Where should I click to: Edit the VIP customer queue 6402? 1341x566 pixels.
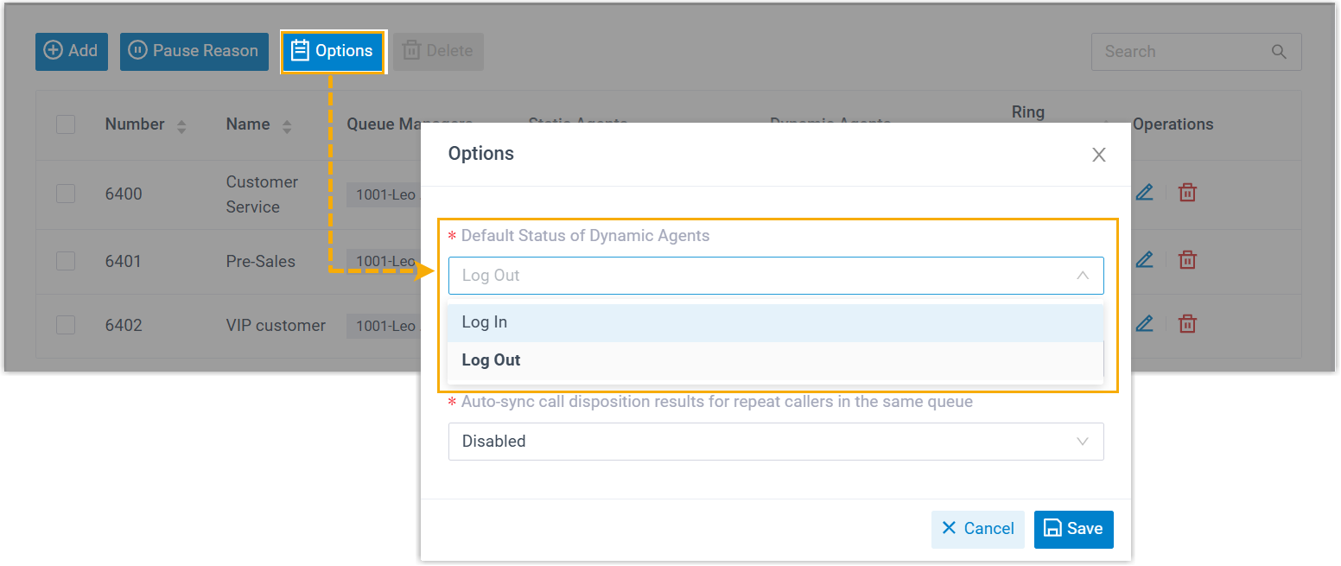coord(1144,324)
